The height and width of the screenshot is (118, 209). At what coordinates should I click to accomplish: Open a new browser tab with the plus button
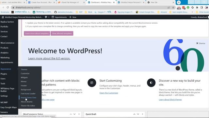pyautogui.click(x=179, y=2)
